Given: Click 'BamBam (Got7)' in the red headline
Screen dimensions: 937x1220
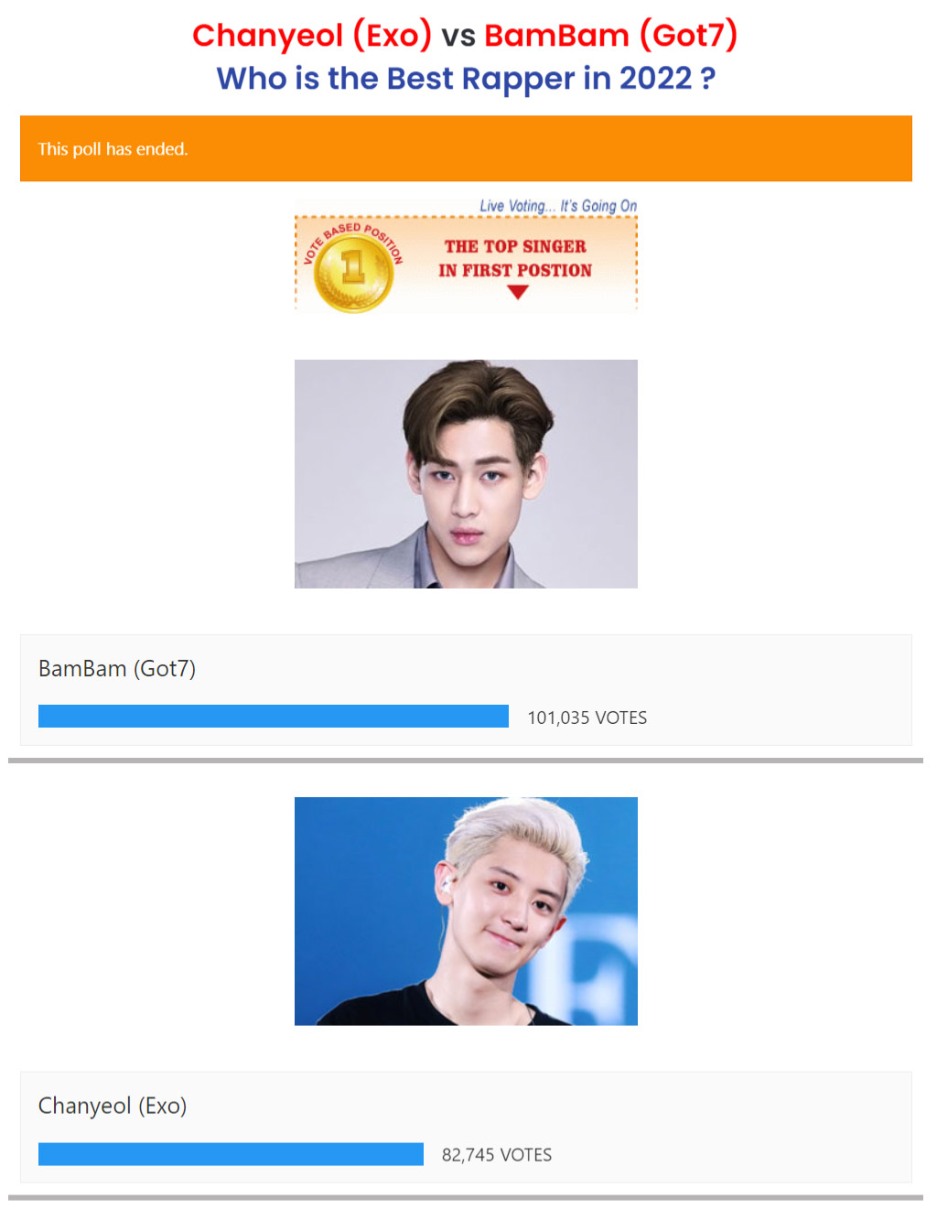Looking at the screenshot, I should click(x=611, y=36).
